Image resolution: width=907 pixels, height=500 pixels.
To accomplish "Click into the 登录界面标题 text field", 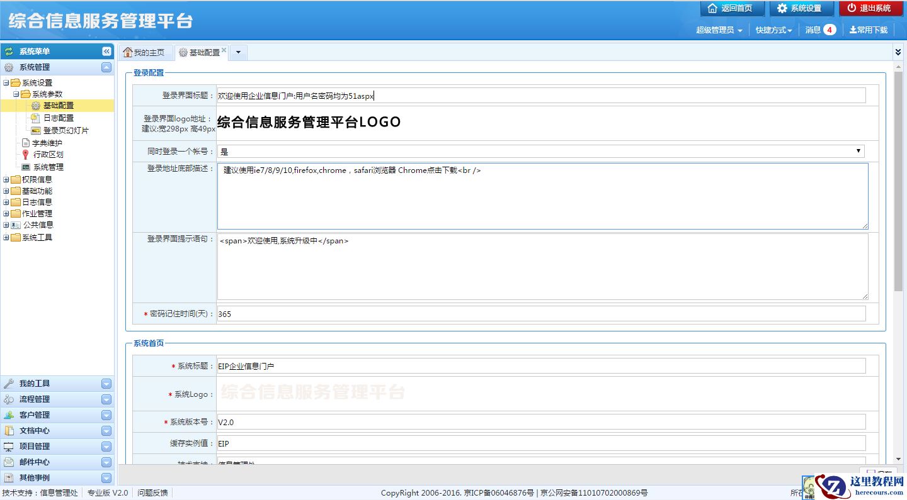I will [541, 96].
